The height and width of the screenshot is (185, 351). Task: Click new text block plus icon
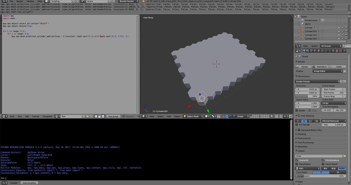84,116
